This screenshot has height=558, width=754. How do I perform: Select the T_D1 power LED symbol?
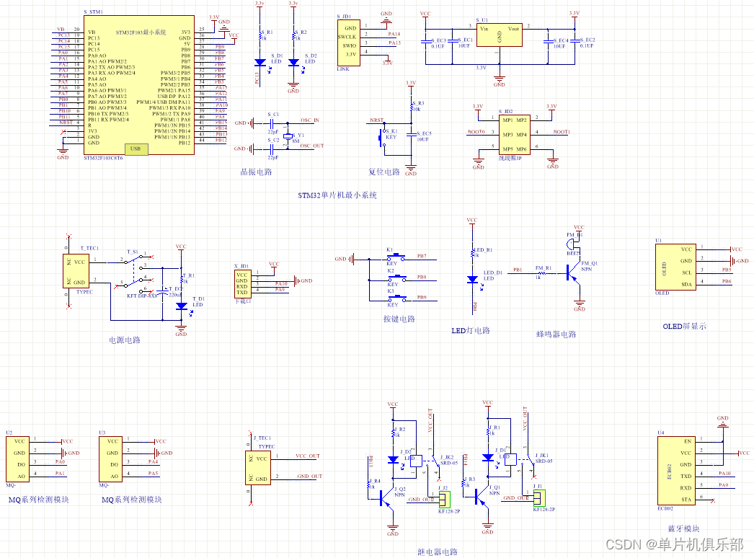coord(182,306)
